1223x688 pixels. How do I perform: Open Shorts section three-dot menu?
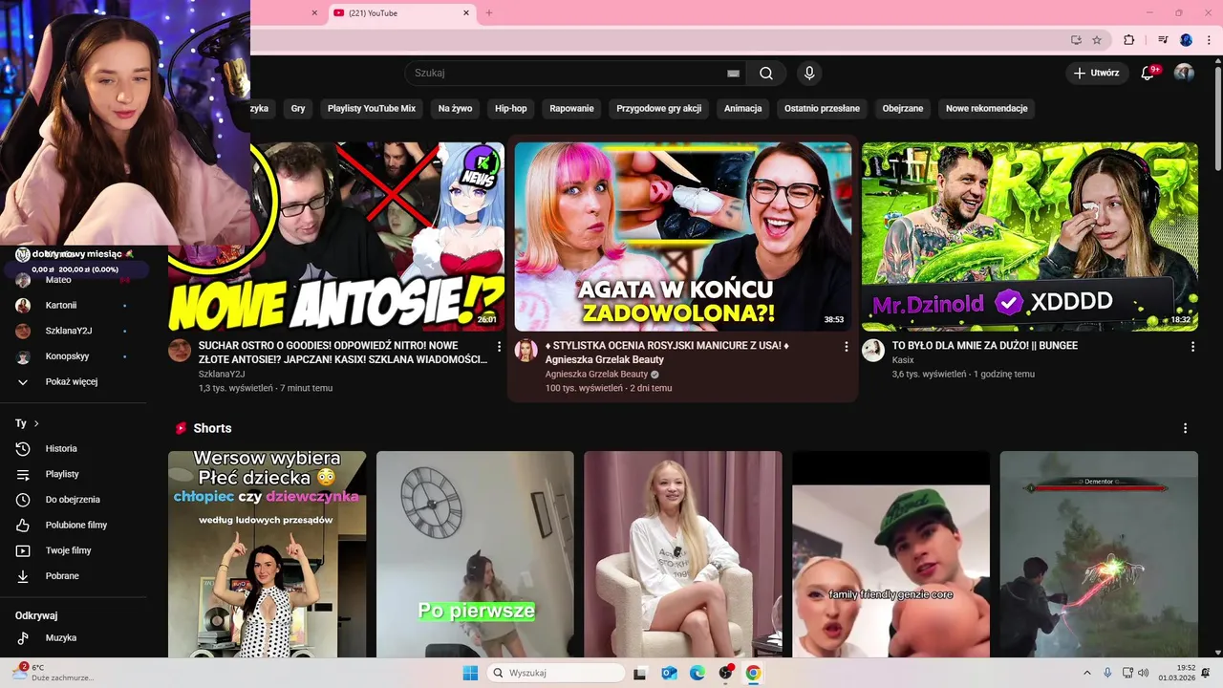pyautogui.click(x=1185, y=428)
